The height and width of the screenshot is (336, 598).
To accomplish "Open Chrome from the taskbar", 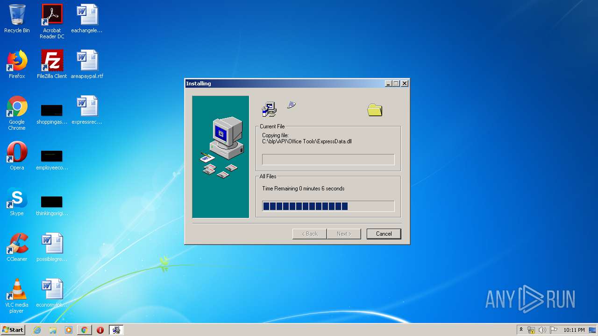I will click(x=84, y=330).
